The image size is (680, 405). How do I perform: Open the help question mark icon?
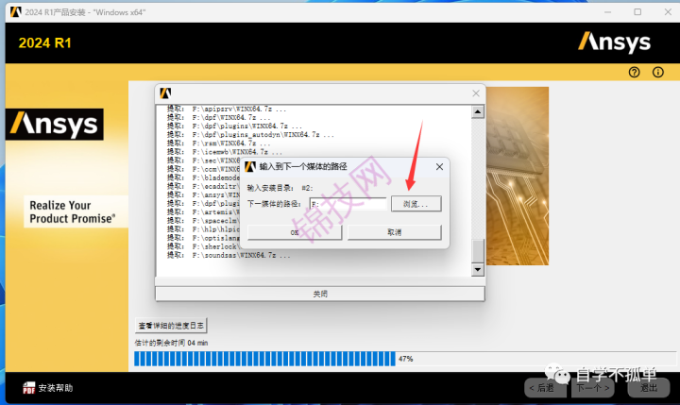(634, 72)
